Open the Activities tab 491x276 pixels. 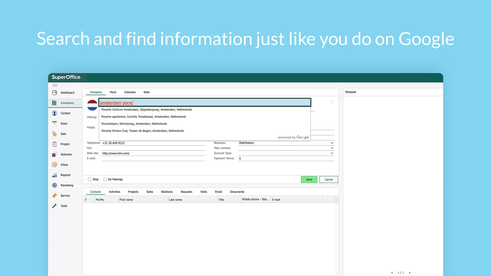point(114,192)
